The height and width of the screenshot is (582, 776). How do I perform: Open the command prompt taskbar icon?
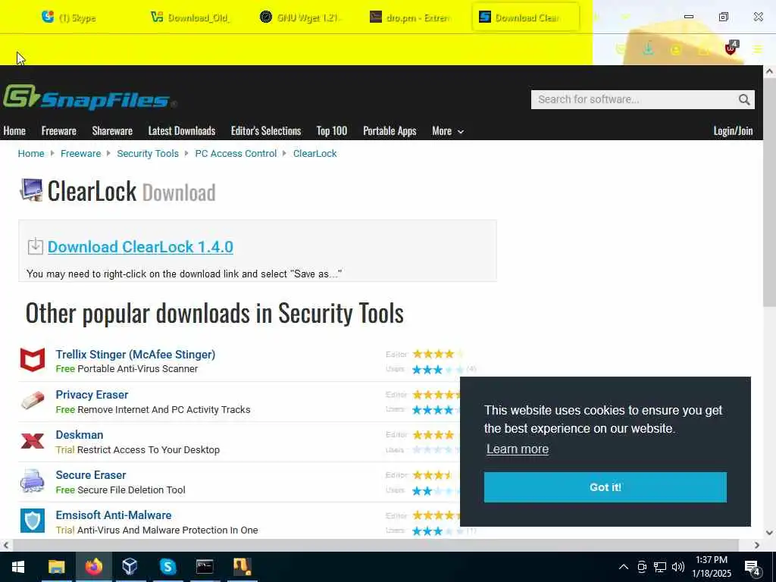tap(205, 567)
